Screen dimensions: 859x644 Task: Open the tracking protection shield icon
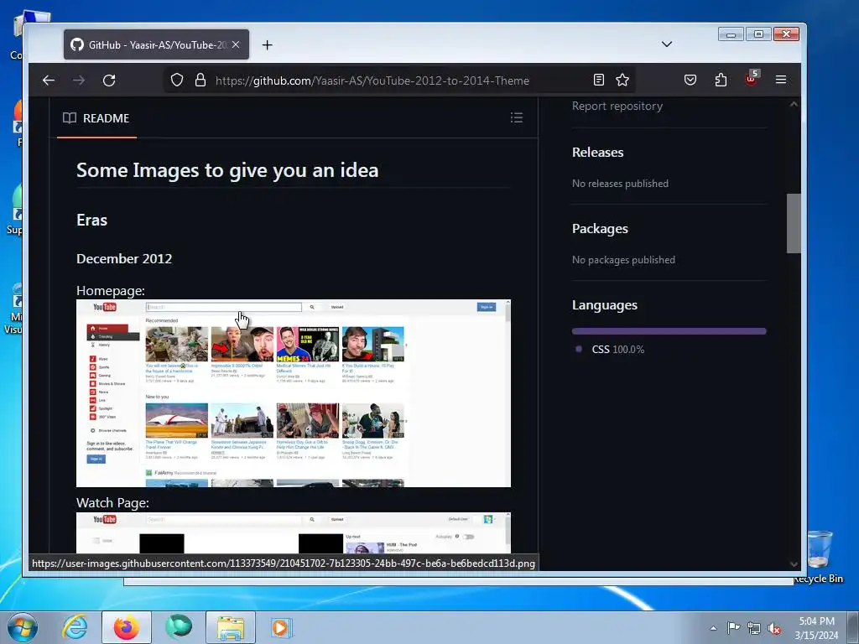click(176, 80)
